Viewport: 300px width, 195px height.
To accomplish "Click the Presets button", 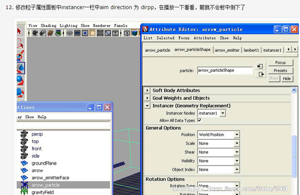I will point(280,71).
